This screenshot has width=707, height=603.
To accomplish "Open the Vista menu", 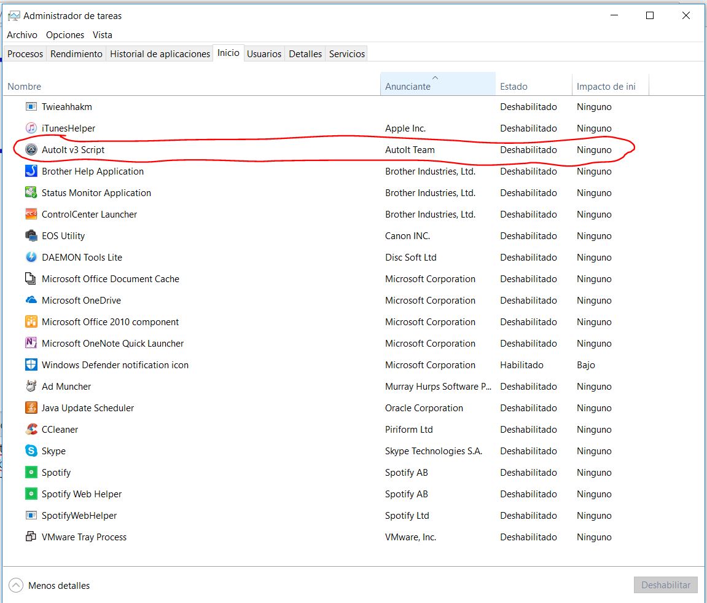I will (x=103, y=35).
